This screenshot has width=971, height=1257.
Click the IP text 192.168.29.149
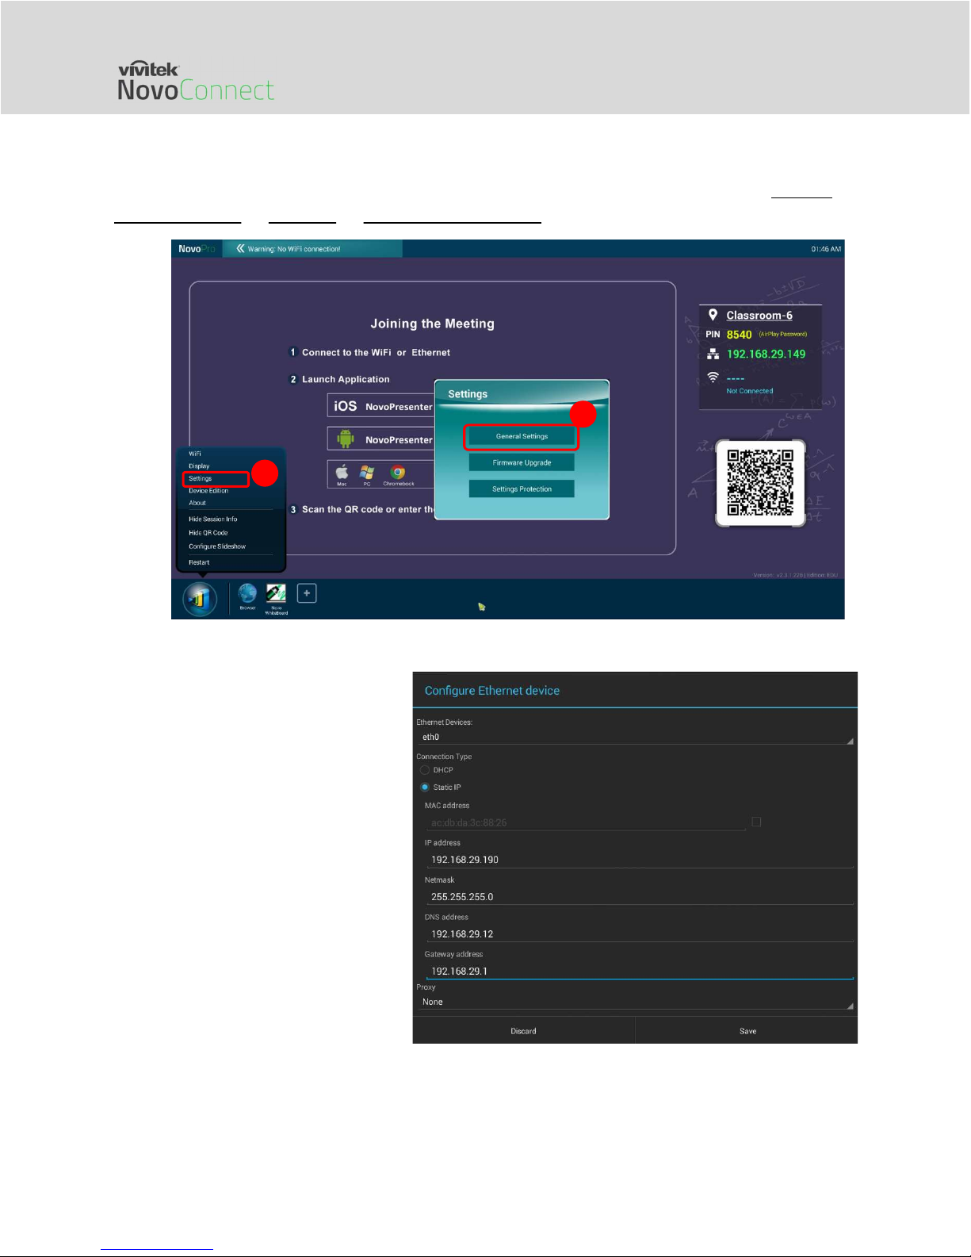[766, 354]
